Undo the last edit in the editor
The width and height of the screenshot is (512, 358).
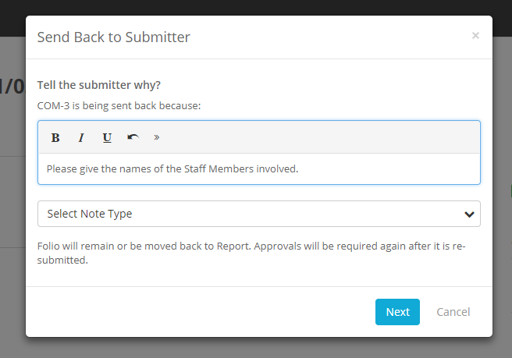click(x=133, y=138)
